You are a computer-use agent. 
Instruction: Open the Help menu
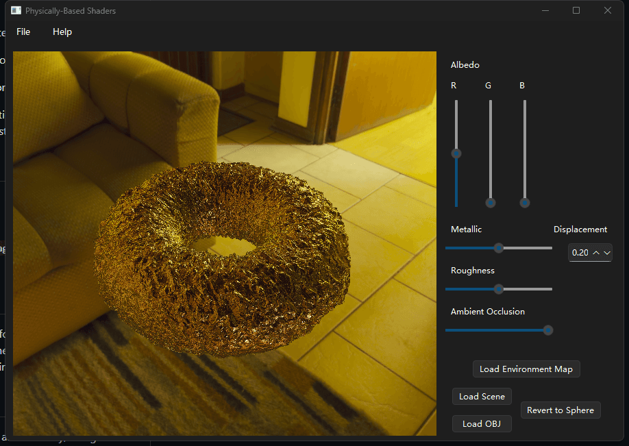(x=62, y=32)
